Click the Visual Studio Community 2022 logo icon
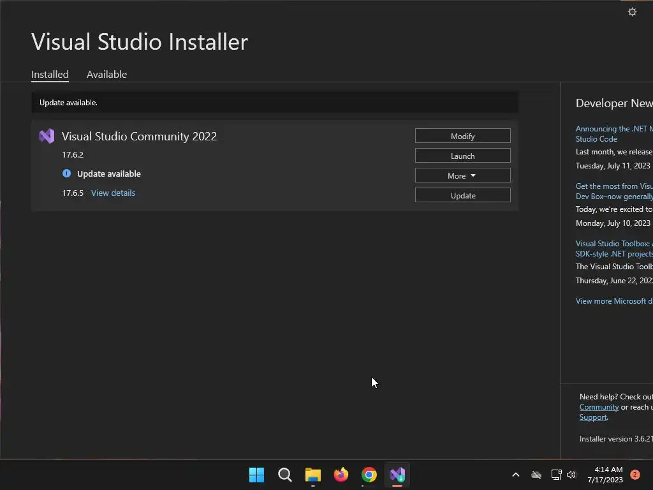 (x=47, y=137)
